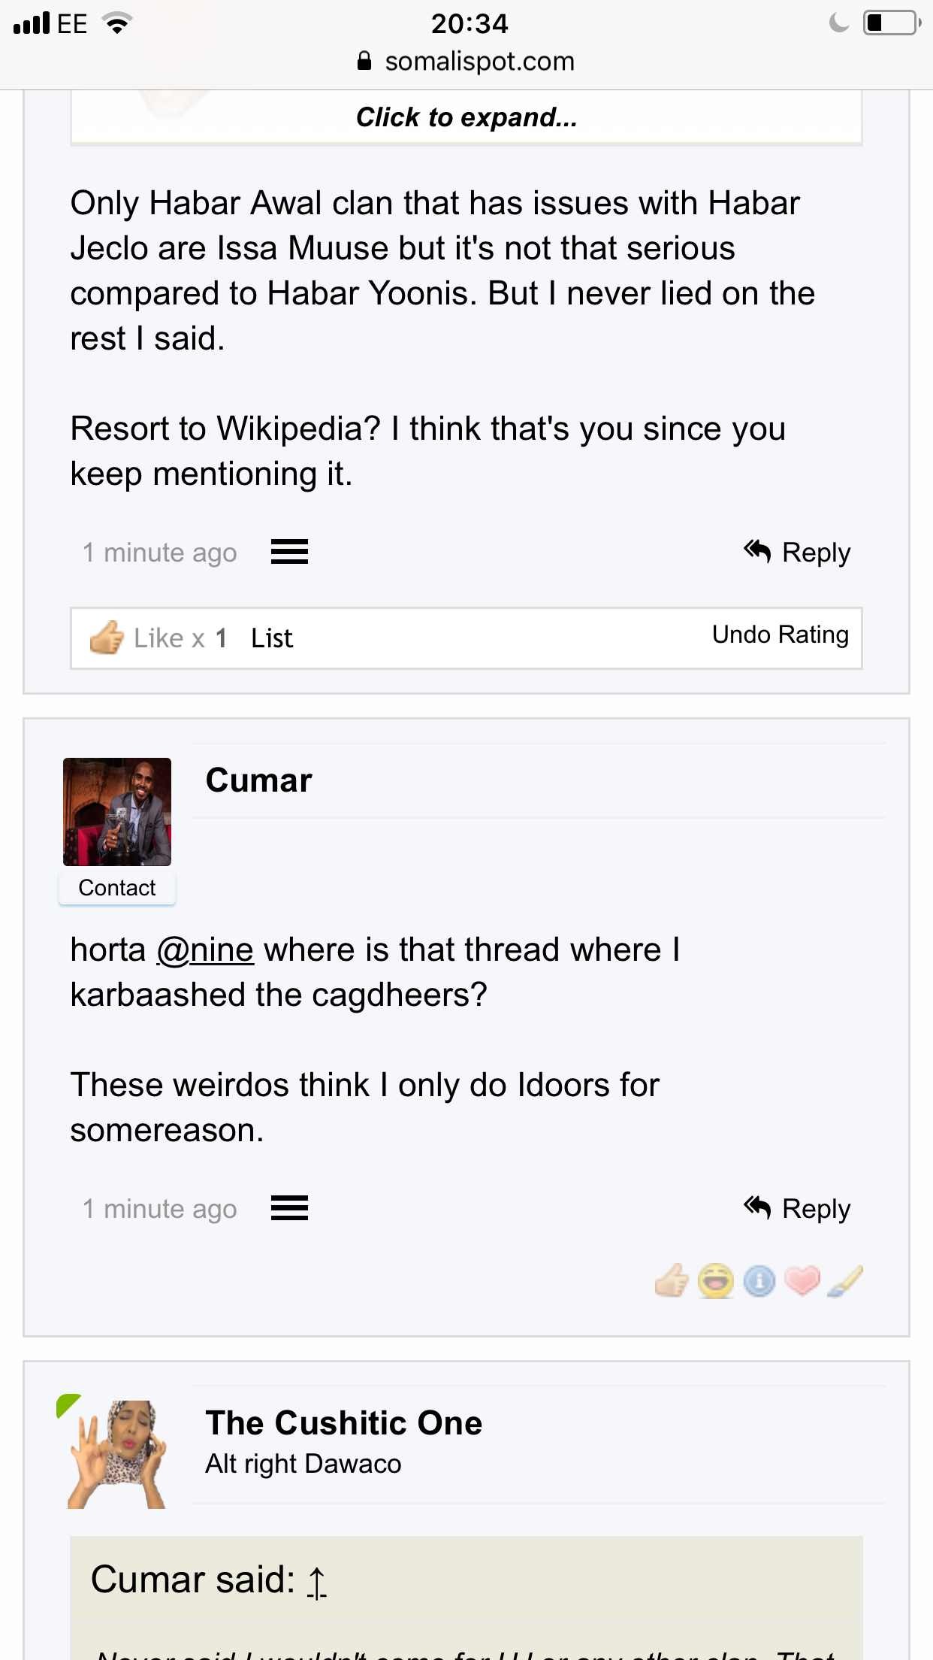Select the blue informative reaction icon

[x=759, y=1280]
